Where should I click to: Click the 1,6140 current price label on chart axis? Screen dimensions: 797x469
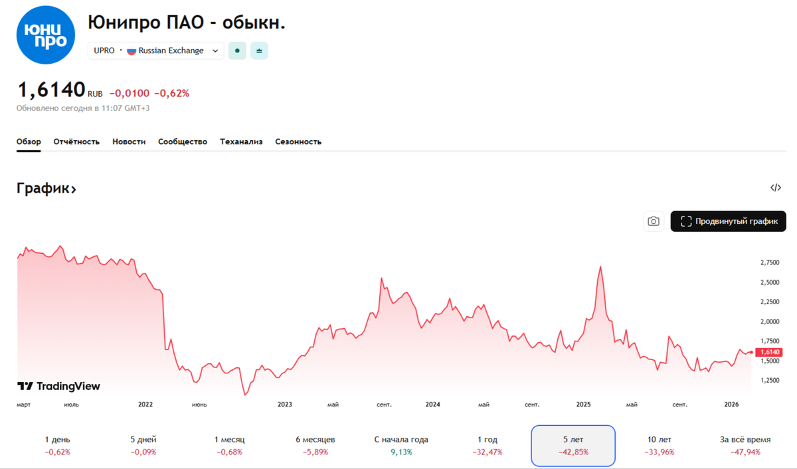(x=769, y=351)
